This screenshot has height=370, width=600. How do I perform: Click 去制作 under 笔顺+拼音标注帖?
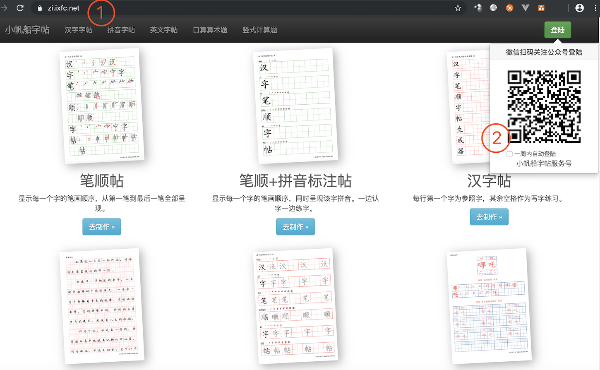[295, 227]
